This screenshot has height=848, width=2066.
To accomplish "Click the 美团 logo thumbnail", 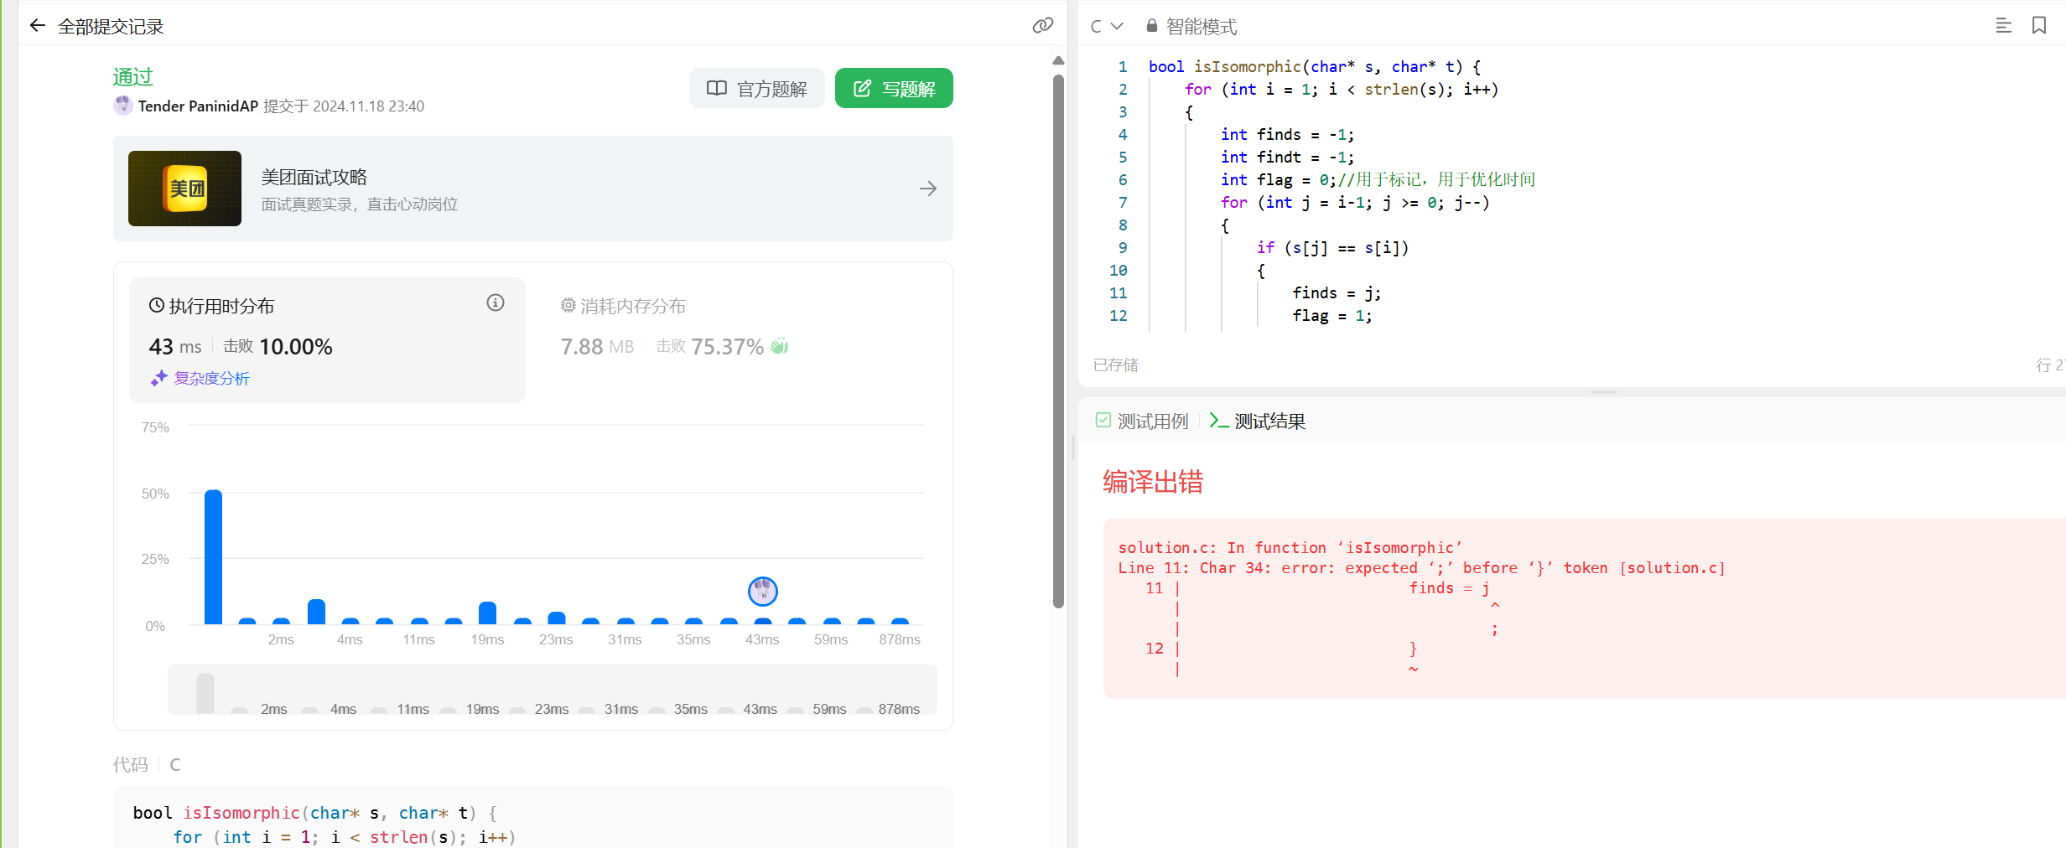I will (184, 189).
